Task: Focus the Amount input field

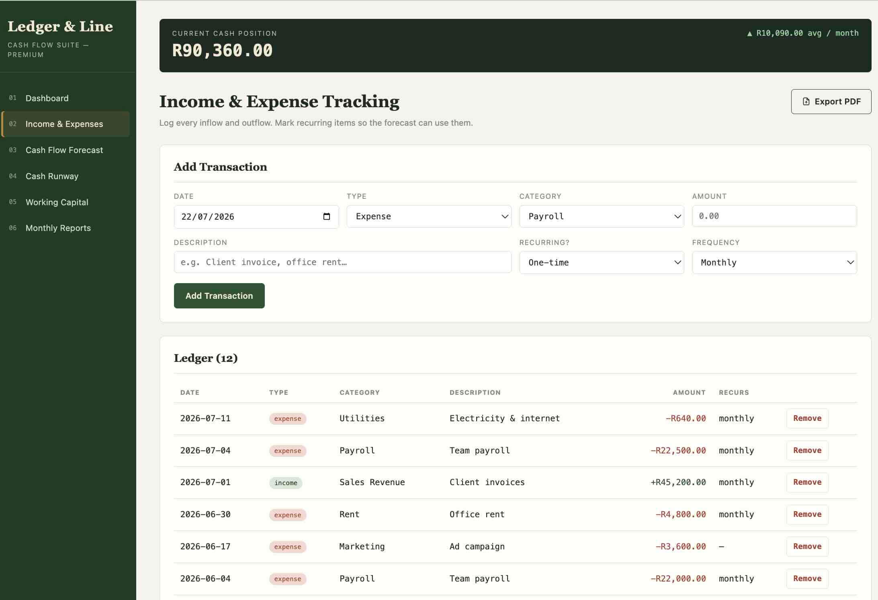Action: point(774,216)
